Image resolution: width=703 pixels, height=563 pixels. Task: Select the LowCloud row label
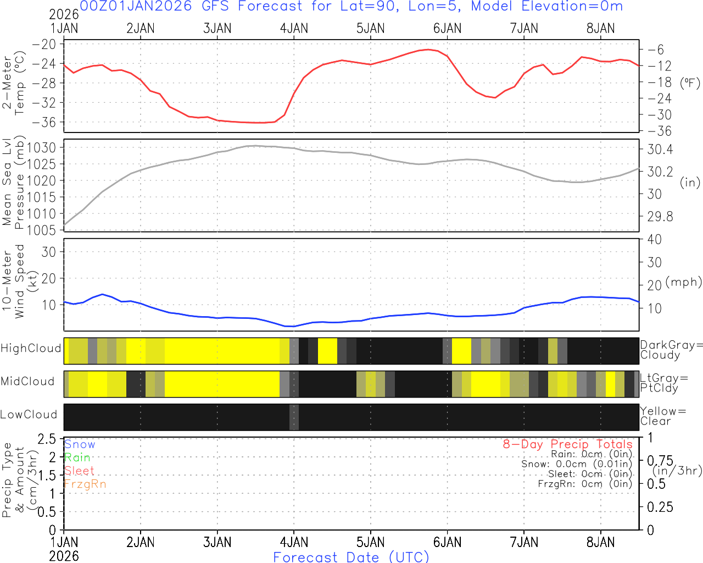point(29,415)
